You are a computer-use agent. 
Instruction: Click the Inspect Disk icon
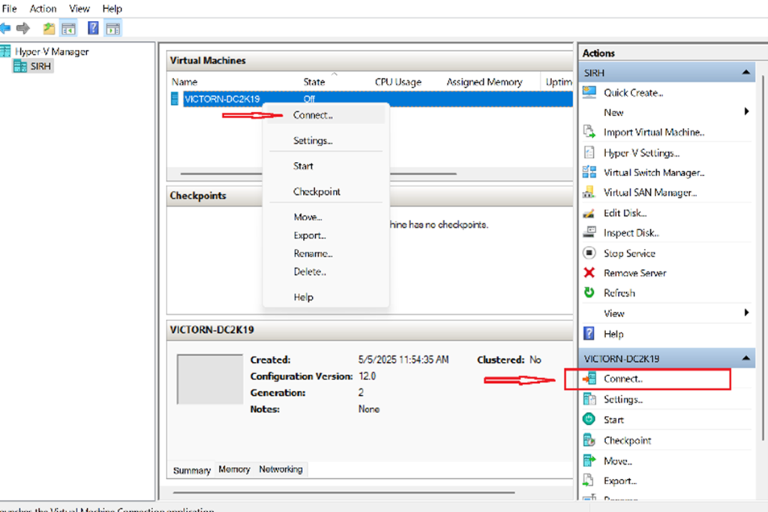coord(589,232)
